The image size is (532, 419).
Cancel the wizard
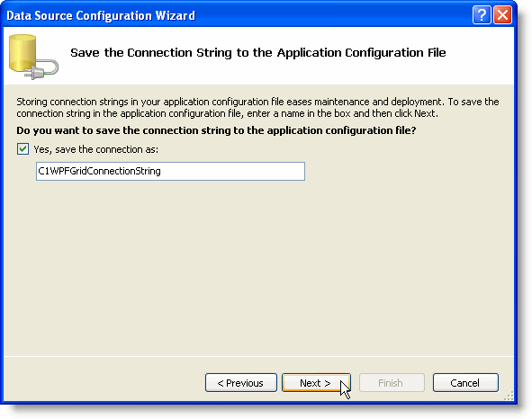[465, 383]
